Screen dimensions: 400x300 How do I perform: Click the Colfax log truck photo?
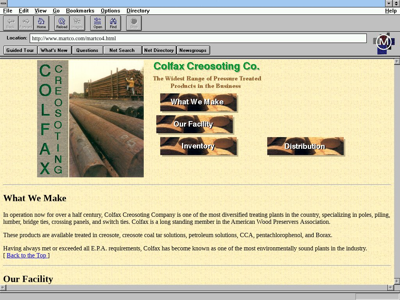coord(106,119)
